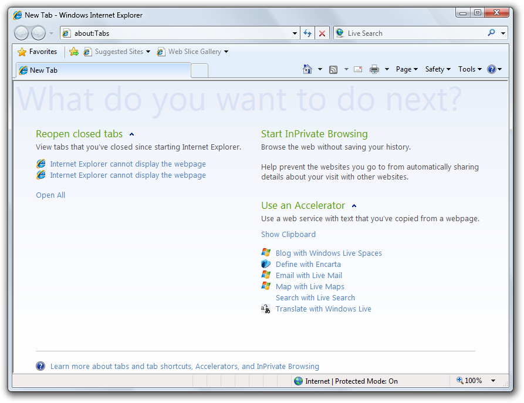The width and height of the screenshot is (524, 403).
Task: Click the Show Clipboard link
Action: [288, 234]
